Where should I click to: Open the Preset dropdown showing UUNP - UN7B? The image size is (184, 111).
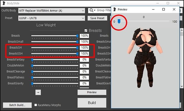[x=52, y=18]
